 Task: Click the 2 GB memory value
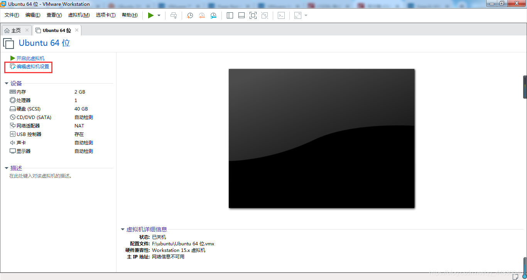(80, 92)
